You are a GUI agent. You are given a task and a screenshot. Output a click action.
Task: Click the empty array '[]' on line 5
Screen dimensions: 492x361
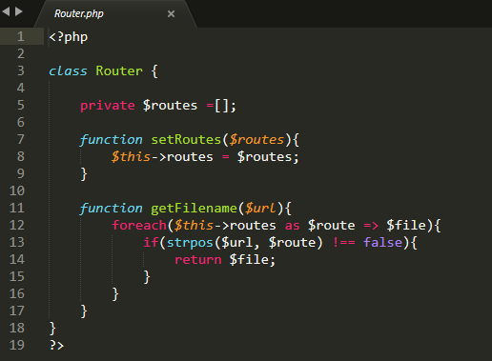(221, 106)
